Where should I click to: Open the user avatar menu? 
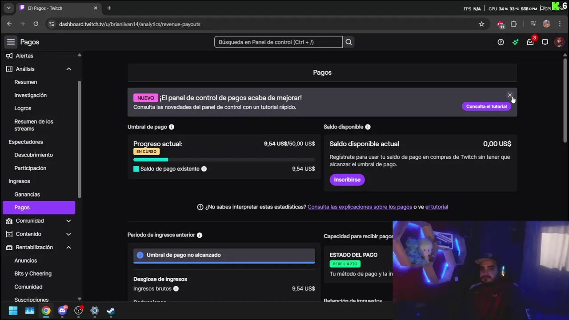click(x=559, y=42)
